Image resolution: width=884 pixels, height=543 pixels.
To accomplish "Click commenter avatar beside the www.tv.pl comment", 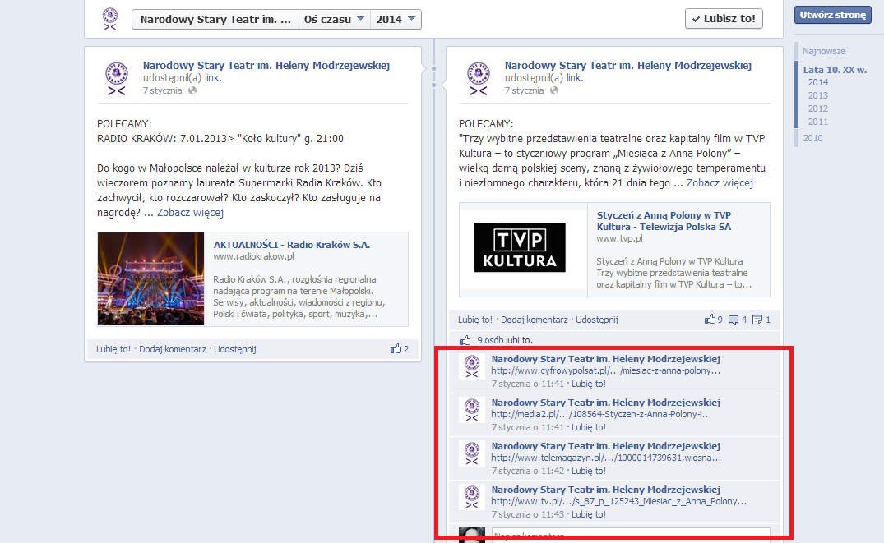I will pyautogui.click(x=472, y=497).
